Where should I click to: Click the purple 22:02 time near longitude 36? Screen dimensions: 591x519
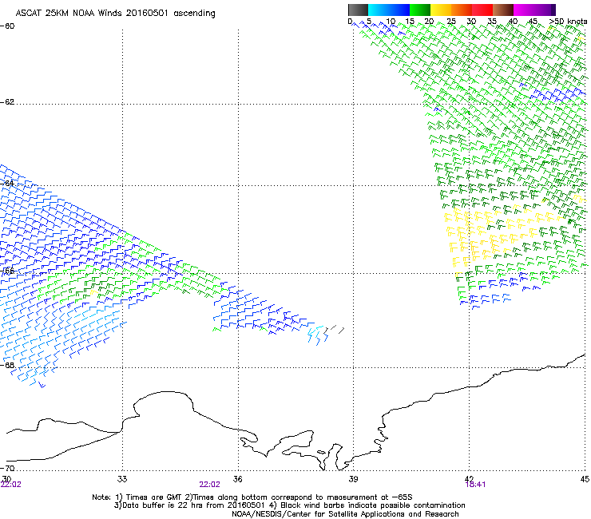[x=209, y=485]
